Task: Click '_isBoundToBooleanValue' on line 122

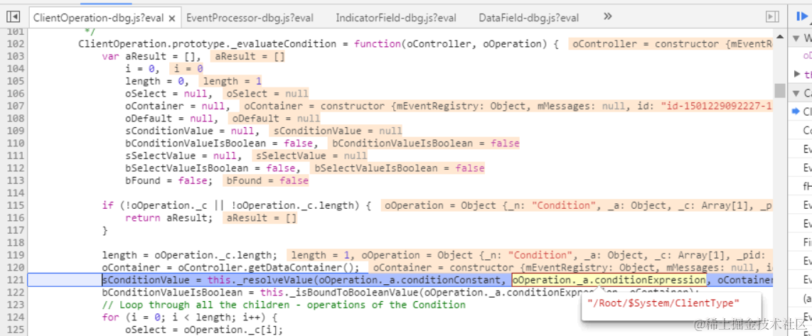Action: pyautogui.click(x=355, y=293)
